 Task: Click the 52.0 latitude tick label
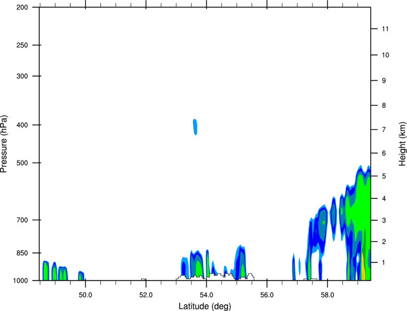tap(146, 295)
